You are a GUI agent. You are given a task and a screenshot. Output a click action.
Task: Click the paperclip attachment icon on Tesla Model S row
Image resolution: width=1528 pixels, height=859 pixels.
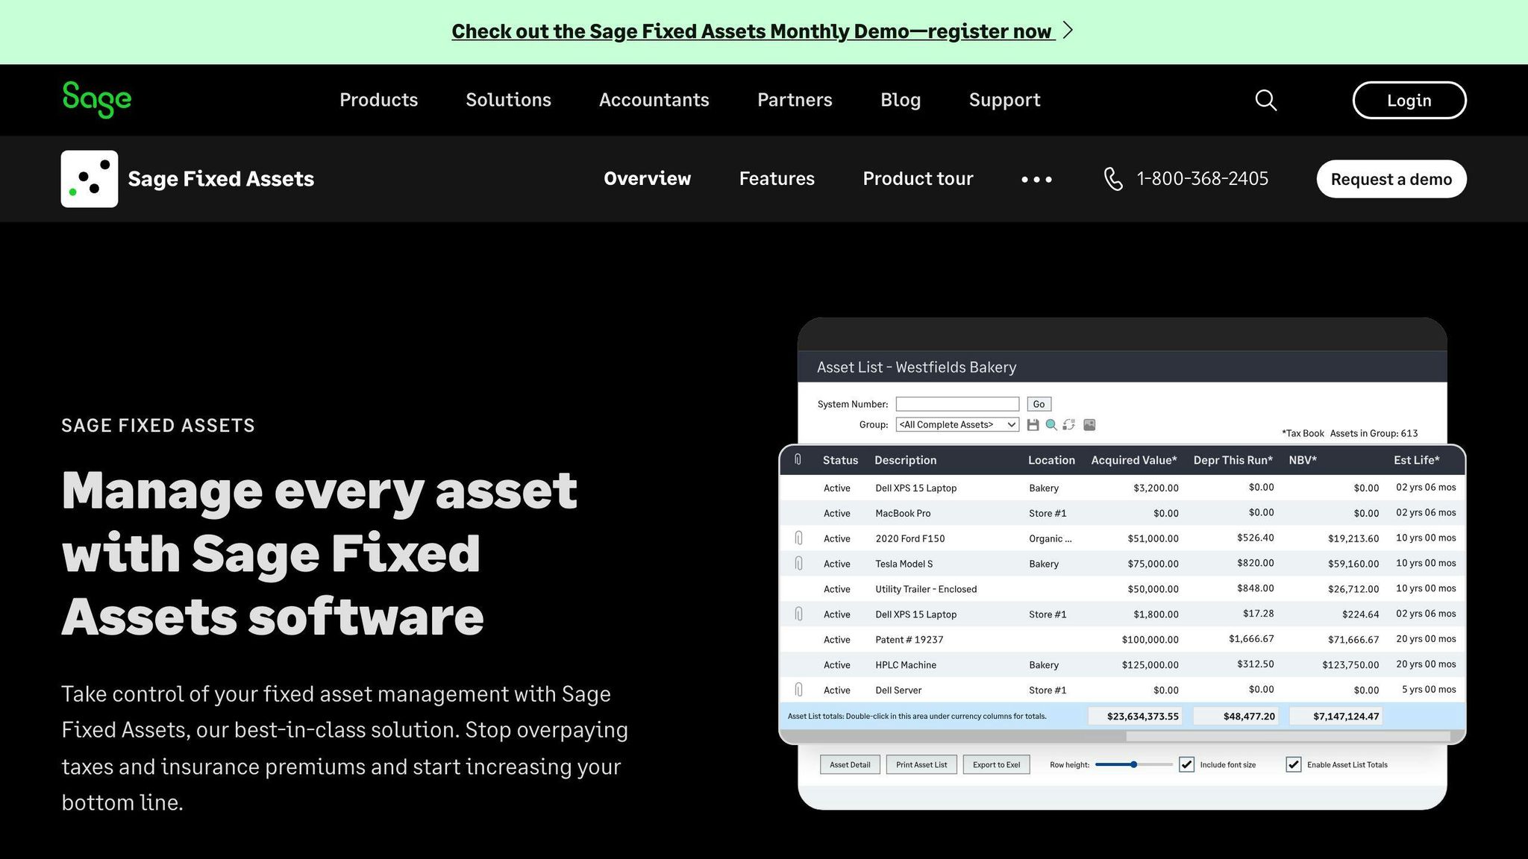tap(799, 563)
